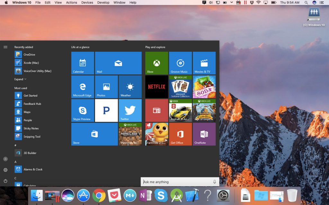This screenshot has height=205, width=329.
Task: Open the Devices menu
Action: (87, 3)
